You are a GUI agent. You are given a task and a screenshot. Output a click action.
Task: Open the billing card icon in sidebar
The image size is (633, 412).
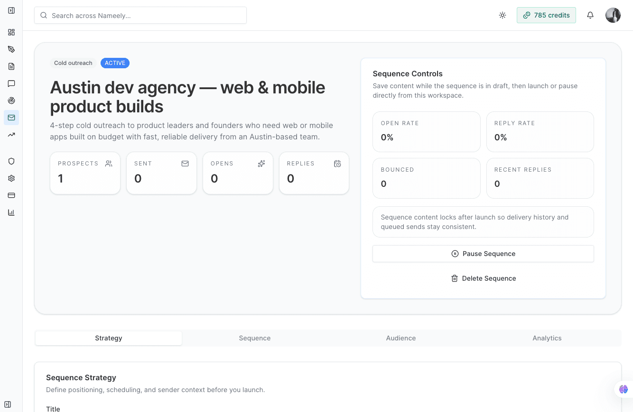(x=11, y=195)
